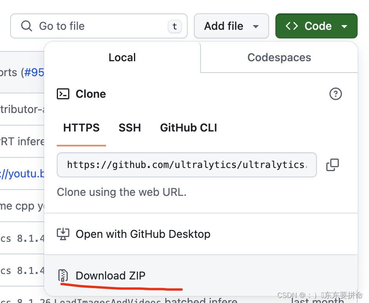Viewport: 369px width, 303px height.
Task: Open the Add file dropdown
Action: pyautogui.click(x=232, y=26)
